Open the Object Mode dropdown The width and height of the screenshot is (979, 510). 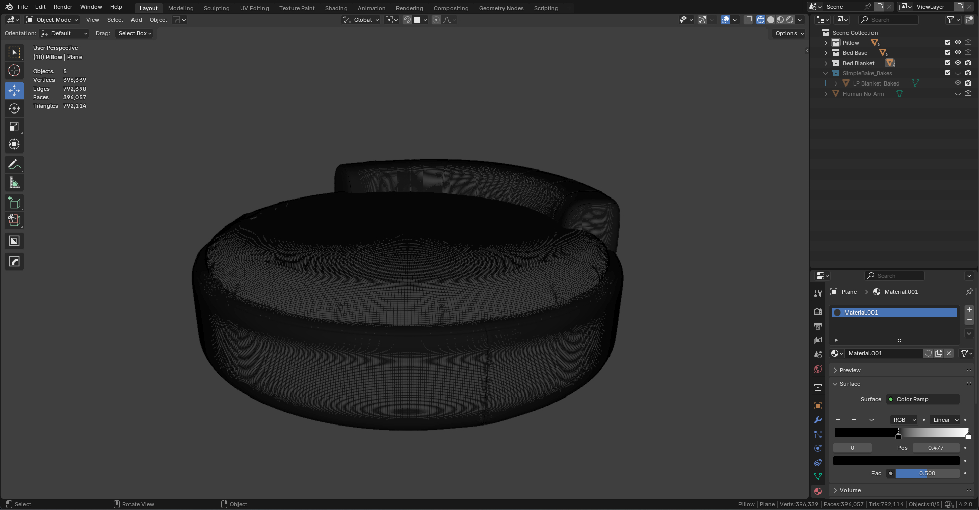[52, 20]
